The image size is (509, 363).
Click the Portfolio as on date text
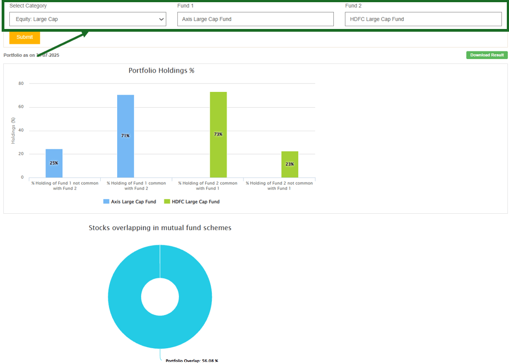click(x=31, y=55)
